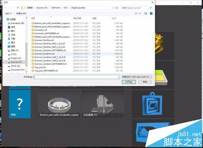
Task: Open the 图片 folder in the sidebar
Action: (x=12, y=31)
